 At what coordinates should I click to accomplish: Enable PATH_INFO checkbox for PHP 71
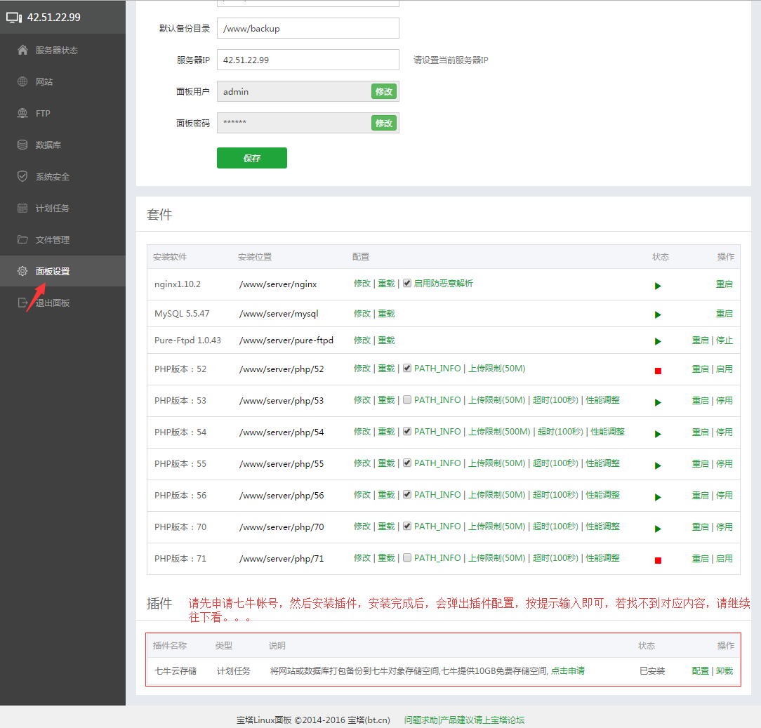click(407, 557)
